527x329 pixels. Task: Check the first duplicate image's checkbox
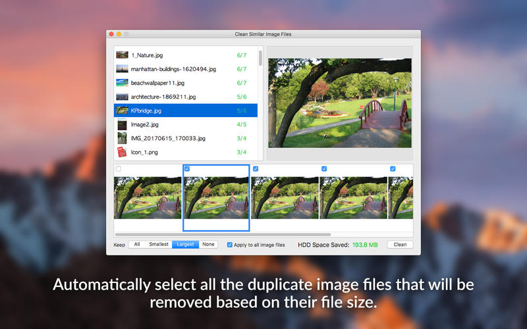point(119,169)
